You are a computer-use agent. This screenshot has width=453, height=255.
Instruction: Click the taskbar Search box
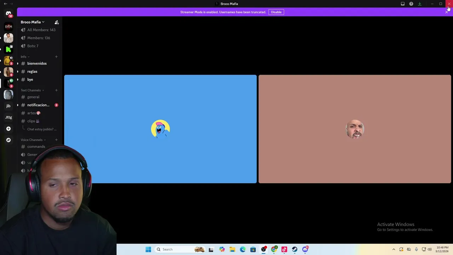[180, 249]
